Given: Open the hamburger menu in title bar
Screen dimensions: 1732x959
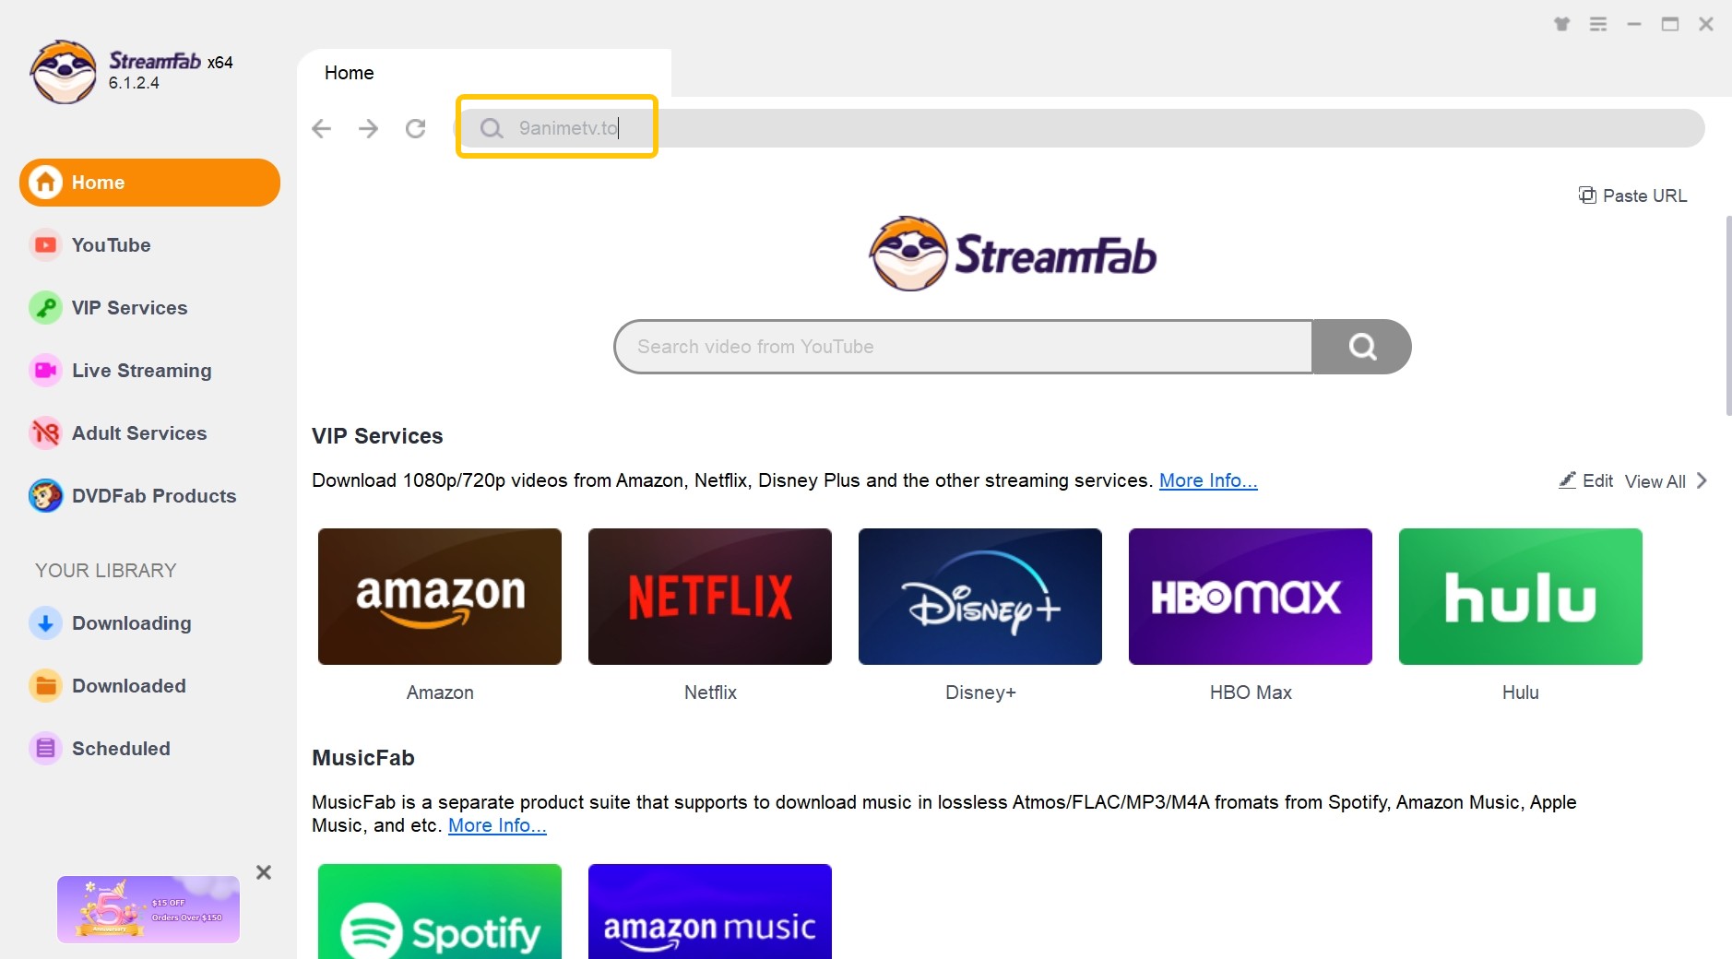Looking at the screenshot, I should click(x=1598, y=24).
